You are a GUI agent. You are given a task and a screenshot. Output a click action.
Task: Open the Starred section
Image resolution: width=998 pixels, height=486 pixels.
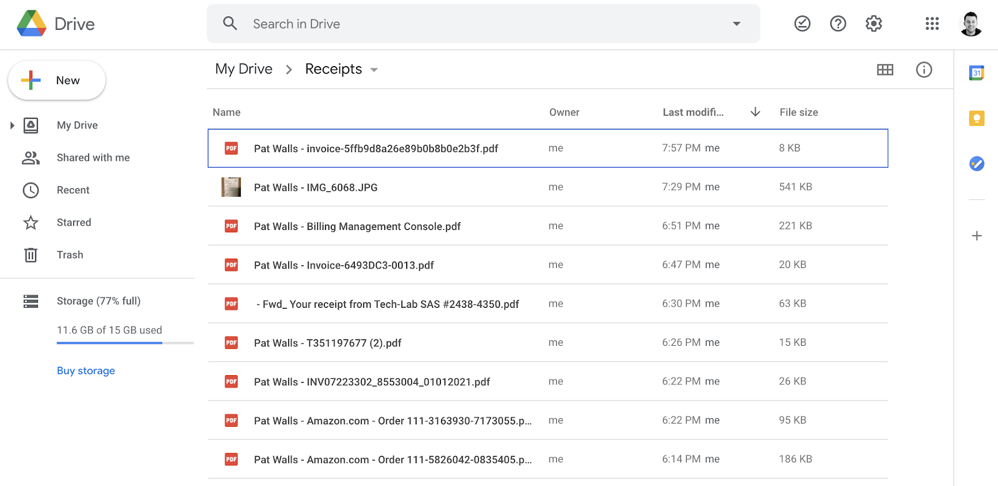(74, 222)
